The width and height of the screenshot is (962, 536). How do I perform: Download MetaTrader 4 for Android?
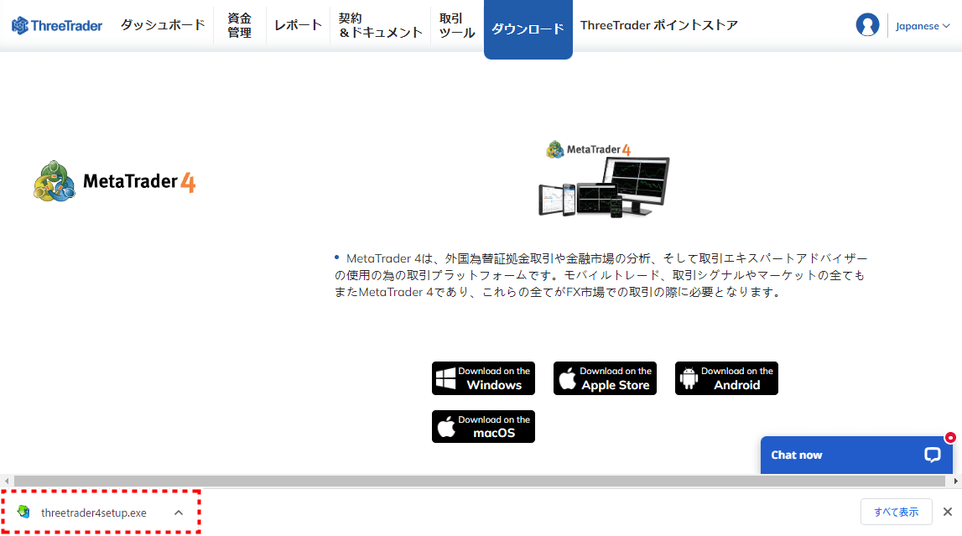726,378
